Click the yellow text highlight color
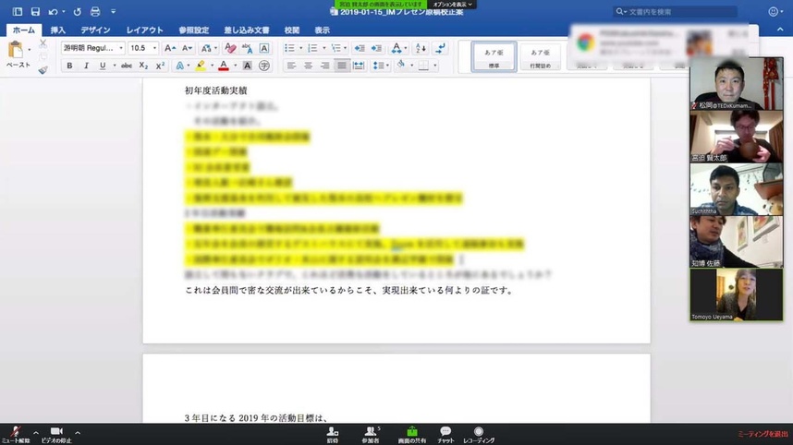 201,66
